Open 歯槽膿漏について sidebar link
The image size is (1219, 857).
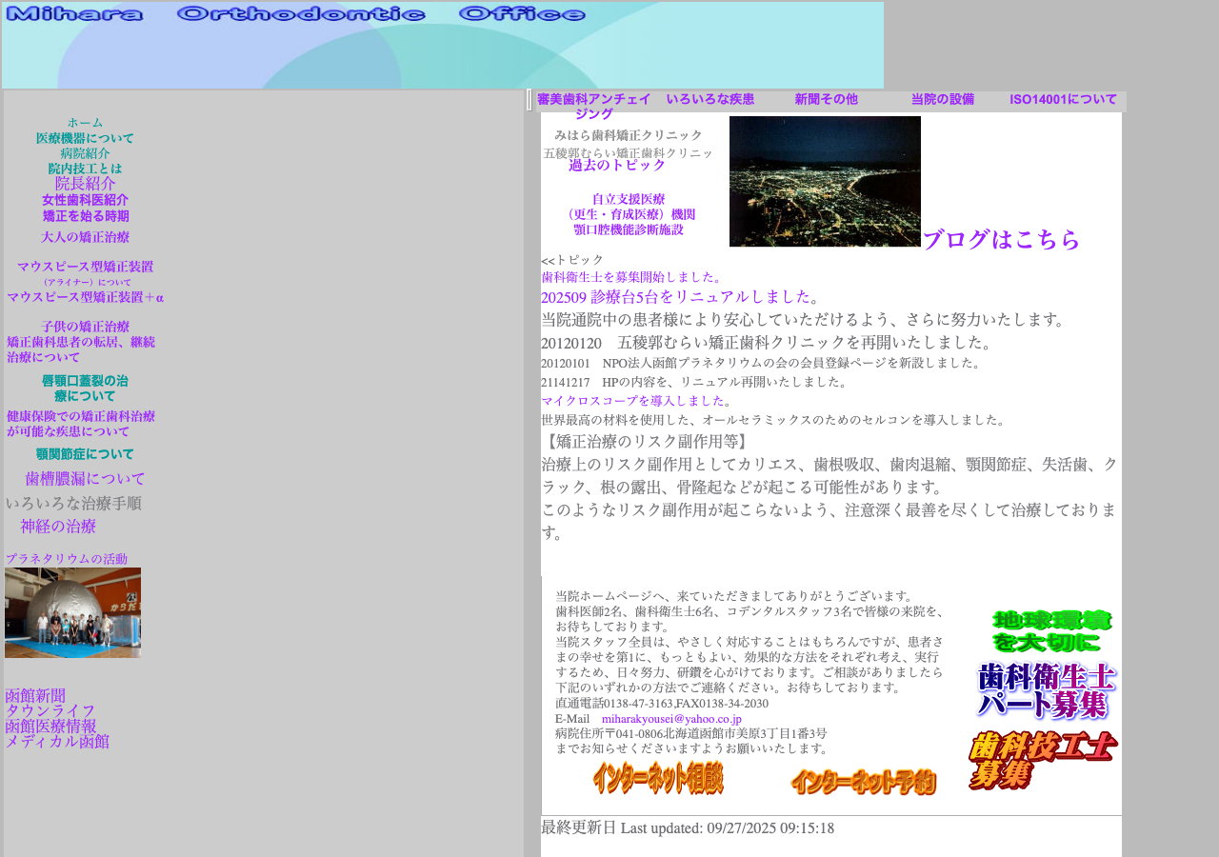coord(85,479)
